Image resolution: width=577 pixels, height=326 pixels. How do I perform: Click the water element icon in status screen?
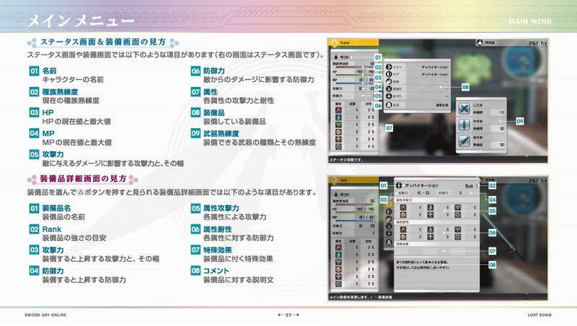point(338,117)
